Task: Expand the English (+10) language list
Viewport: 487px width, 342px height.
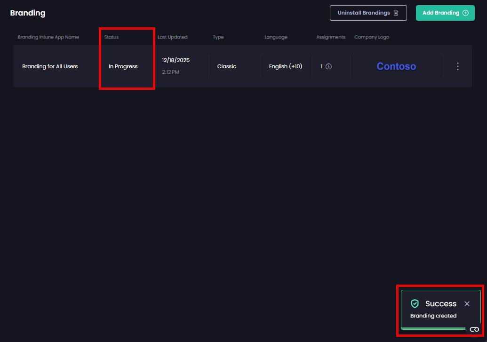Action: coord(286,66)
